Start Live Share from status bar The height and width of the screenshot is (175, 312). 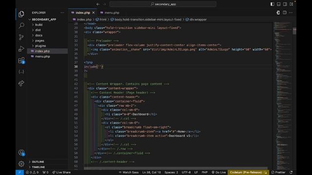61,173
